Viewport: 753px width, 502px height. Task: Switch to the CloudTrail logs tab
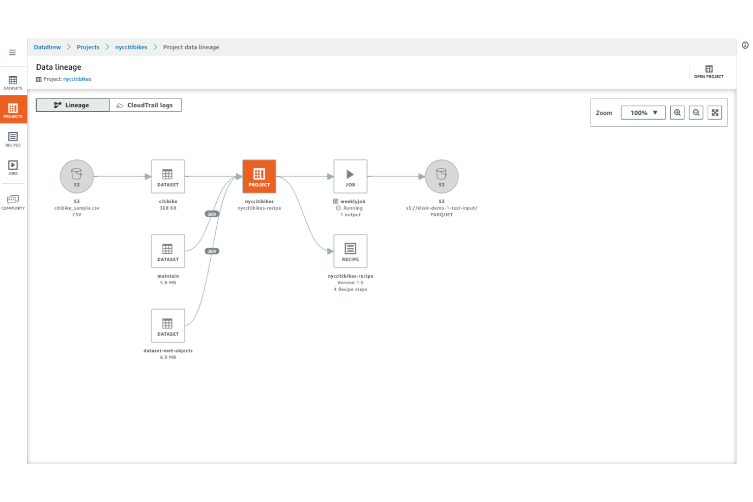(x=146, y=105)
